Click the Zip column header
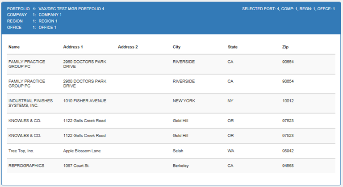The image size is (343, 187). (285, 47)
